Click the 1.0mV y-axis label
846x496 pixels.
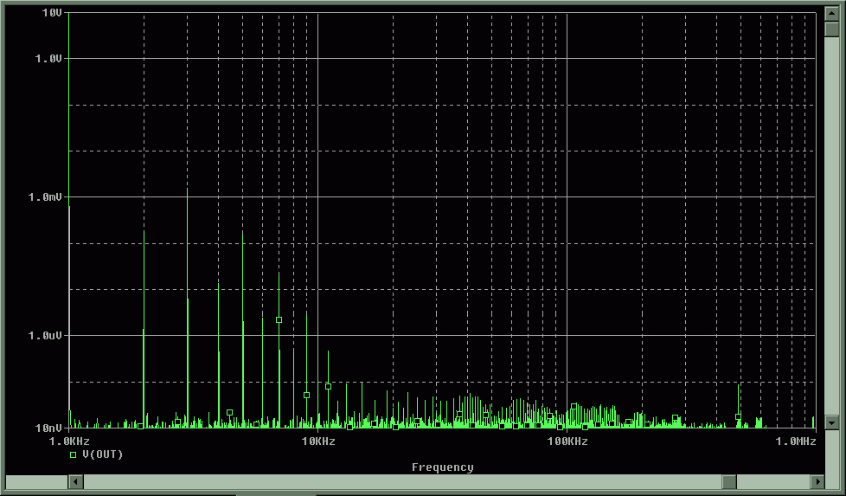point(46,196)
